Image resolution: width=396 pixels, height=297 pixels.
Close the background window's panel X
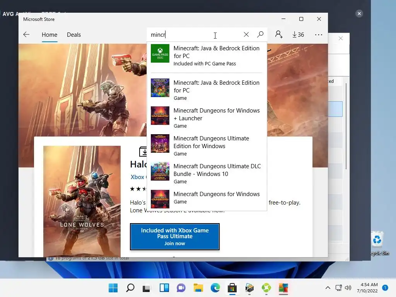(341, 38)
